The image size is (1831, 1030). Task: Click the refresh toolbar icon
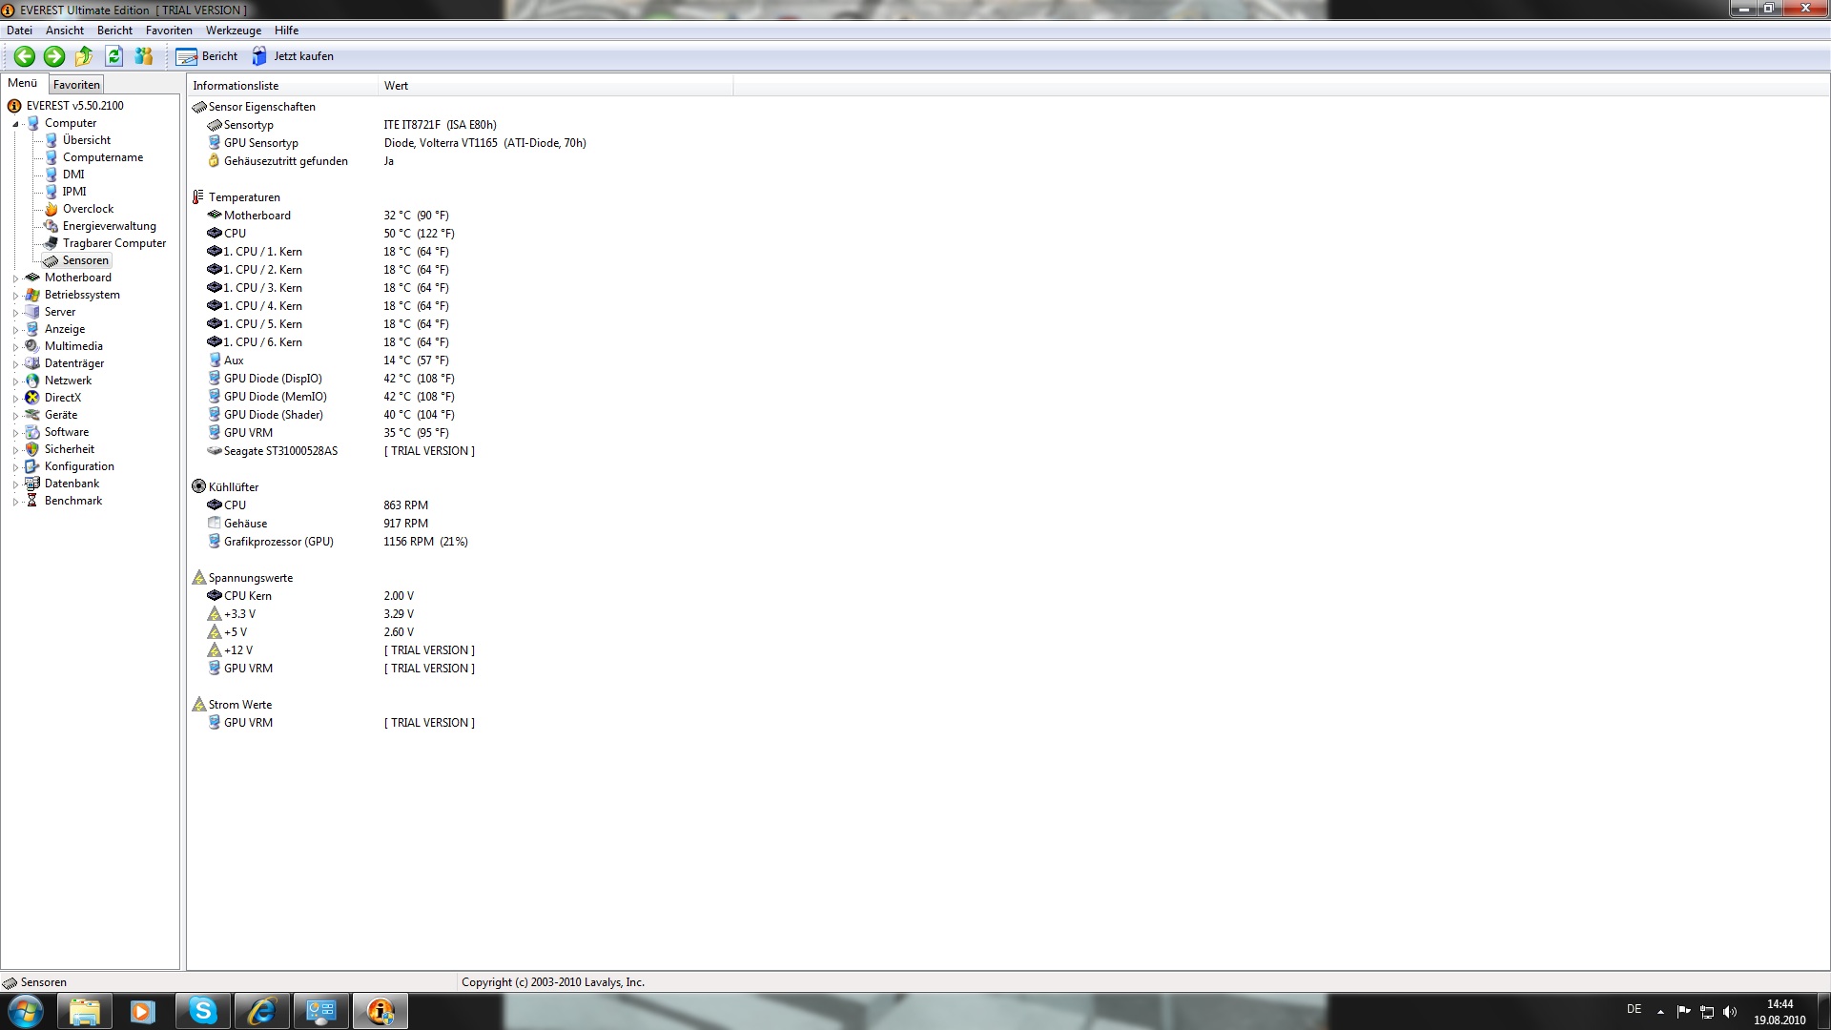coord(113,56)
